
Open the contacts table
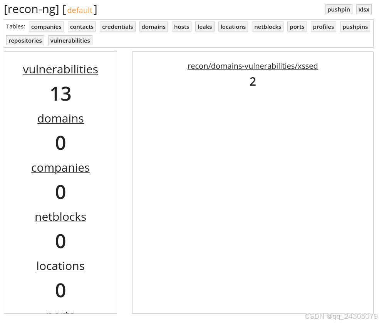[82, 27]
